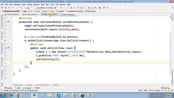Click the Profile app gauge icon

[x=78, y=8]
